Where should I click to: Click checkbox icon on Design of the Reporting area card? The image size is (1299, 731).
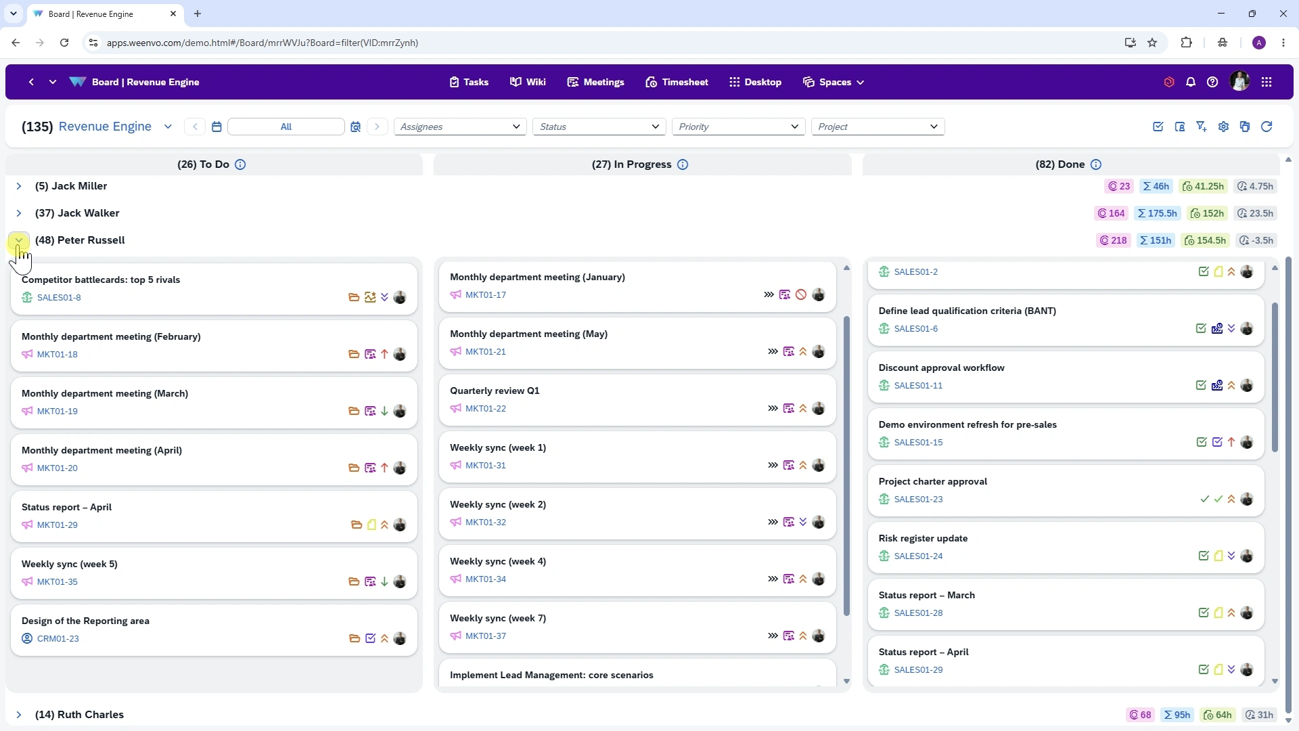click(370, 638)
